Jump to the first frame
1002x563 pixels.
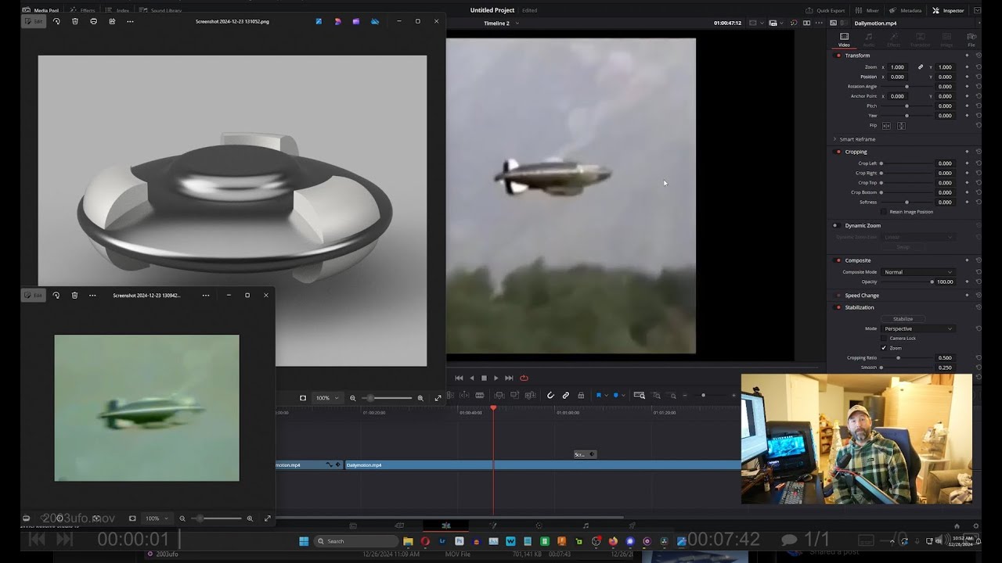pyautogui.click(x=459, y=378)
